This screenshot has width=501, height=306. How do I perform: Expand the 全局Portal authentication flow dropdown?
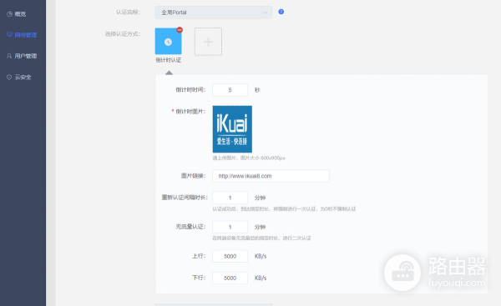click(x=214, y=13)
